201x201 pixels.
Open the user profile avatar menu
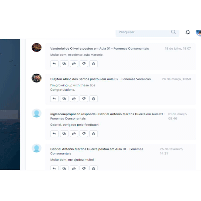point(199,33)
